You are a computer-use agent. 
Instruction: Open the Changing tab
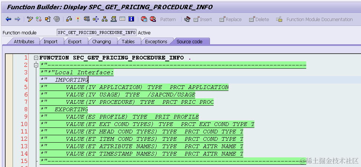tap(101, 42)
